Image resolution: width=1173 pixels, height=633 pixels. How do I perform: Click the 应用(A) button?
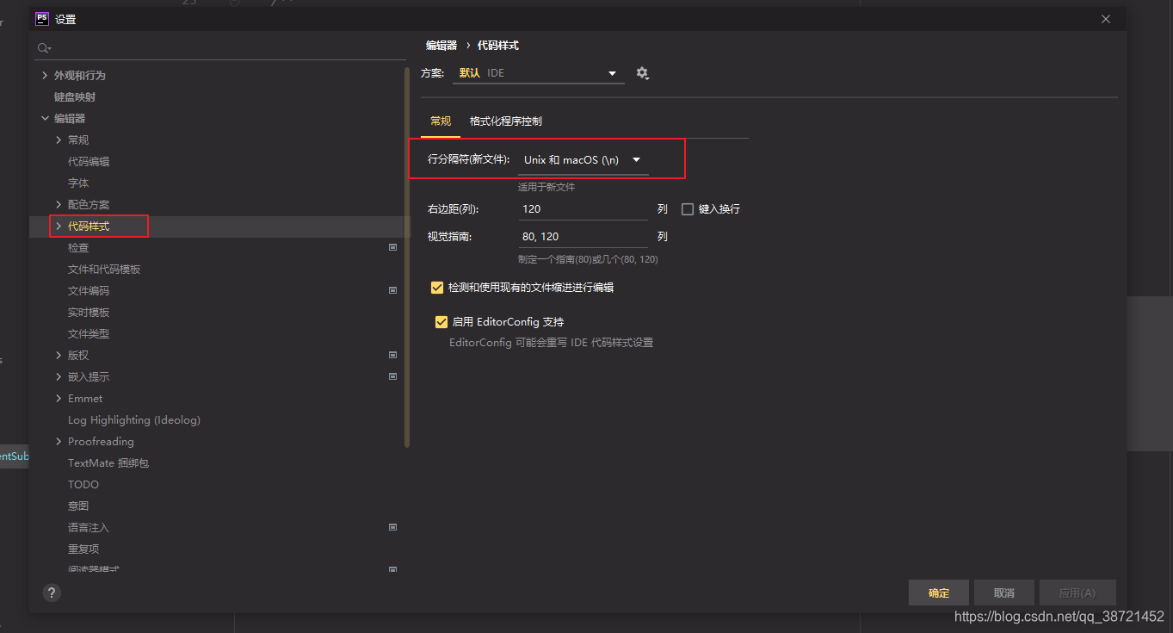[1077, 593]
